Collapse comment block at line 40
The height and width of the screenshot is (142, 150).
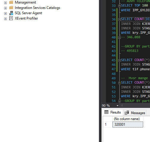[x=119, y=38]
